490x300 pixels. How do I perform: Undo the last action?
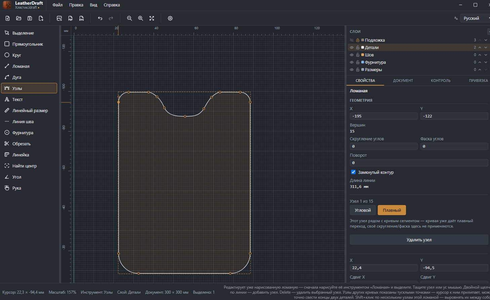pyautogui.click(x=100, y=18)
